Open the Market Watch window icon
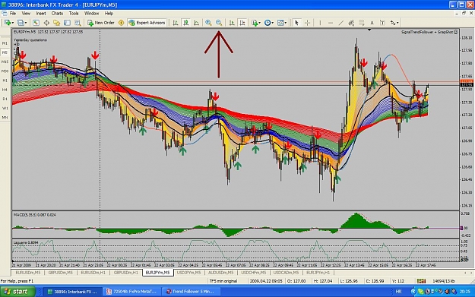 click(36, 23)
